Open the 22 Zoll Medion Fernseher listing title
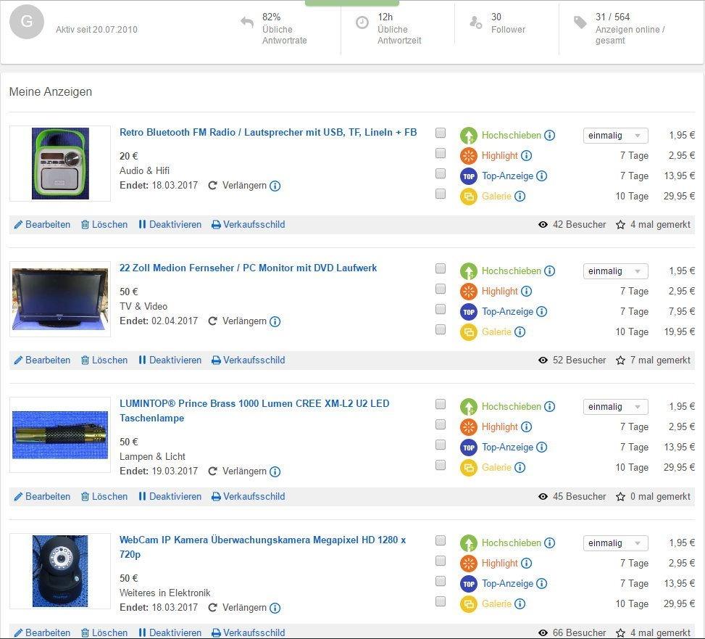 coord(248,268)
